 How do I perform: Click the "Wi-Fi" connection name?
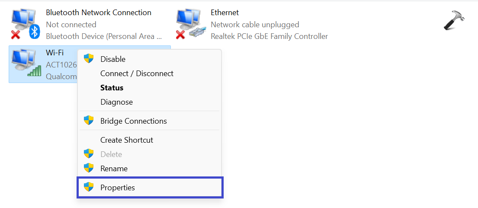click(x=55, y=53)
